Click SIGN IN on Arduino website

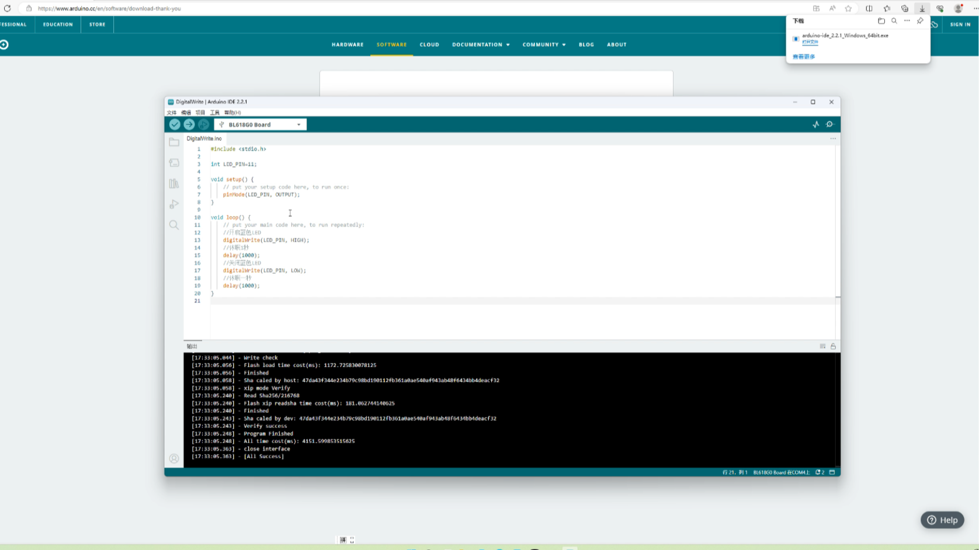point(960,25)
